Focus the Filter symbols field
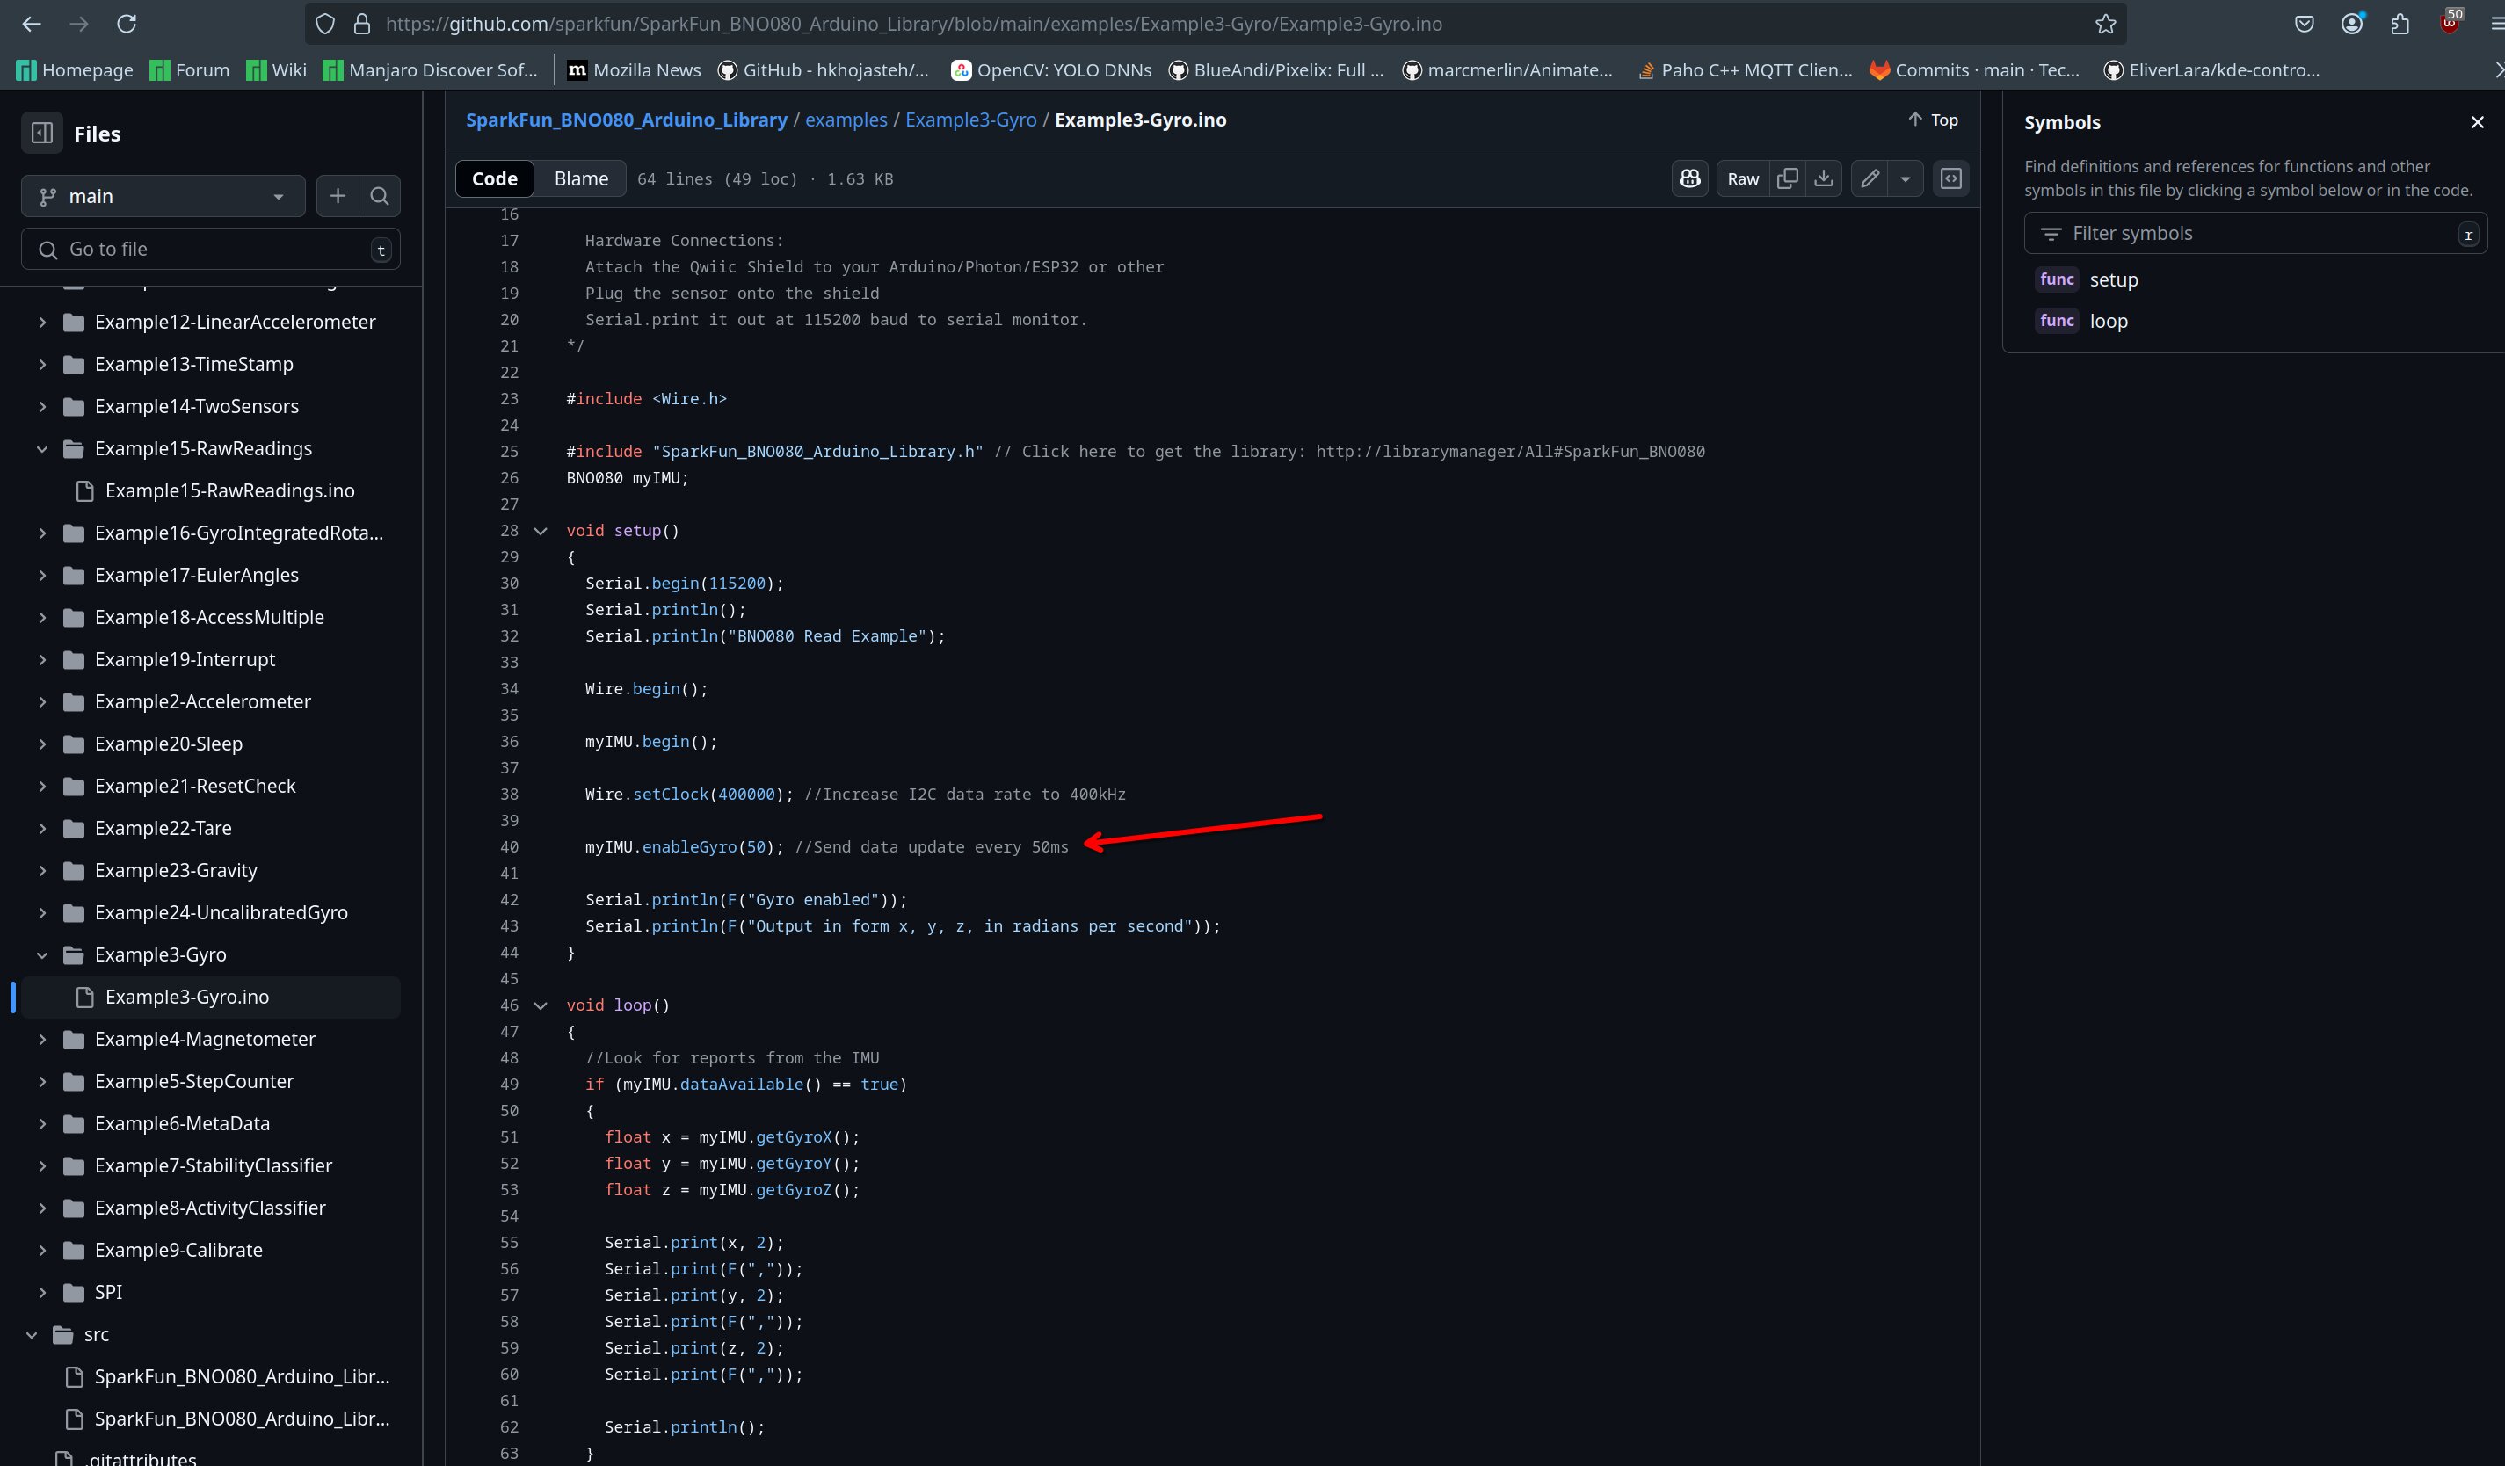The image size is (2505, 1466). (2254, 234)
